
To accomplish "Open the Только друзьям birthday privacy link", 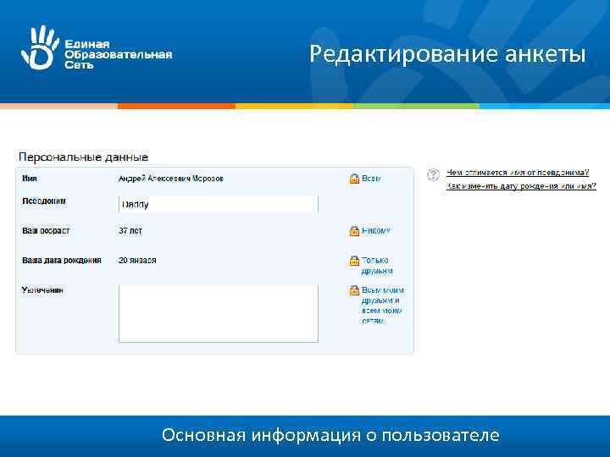I will coord(377,266).
